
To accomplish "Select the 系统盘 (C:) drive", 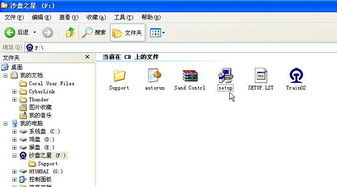I will [x=44, y=131].
